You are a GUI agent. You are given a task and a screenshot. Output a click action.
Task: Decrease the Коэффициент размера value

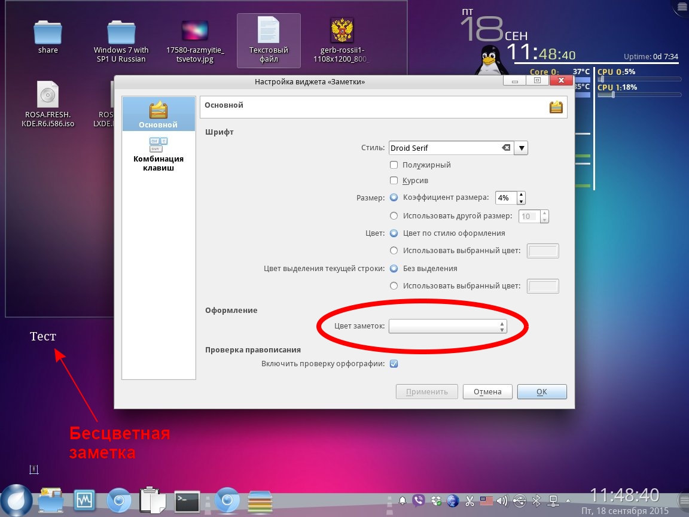tap(521, 201)
